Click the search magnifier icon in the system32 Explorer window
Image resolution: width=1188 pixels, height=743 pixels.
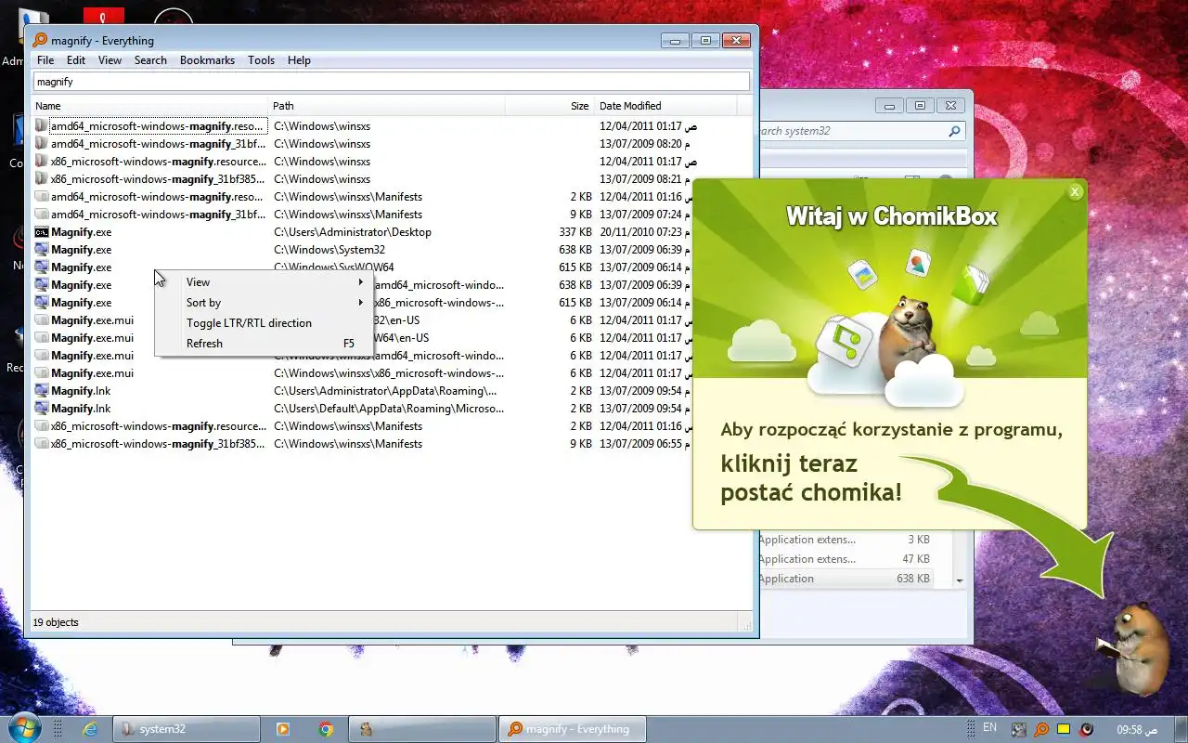pyautogui.click(x=953, y=131)
